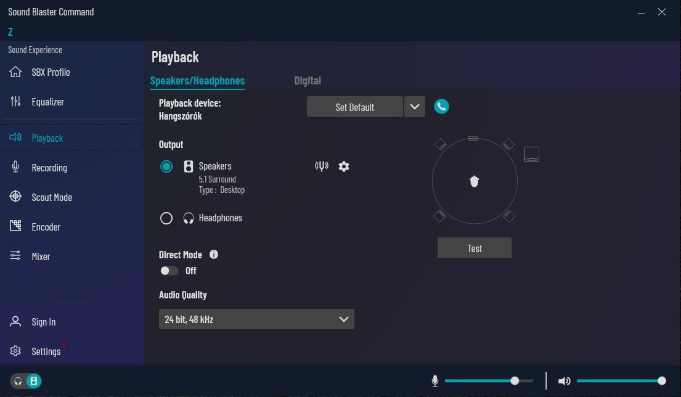Click the front left speaker icon
The height and width of the screenshot is (397, 681).
point(441,144)
